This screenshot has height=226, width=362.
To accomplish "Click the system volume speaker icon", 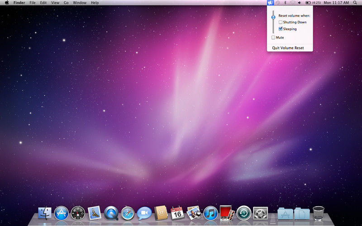I will click(x=300, y=3).
